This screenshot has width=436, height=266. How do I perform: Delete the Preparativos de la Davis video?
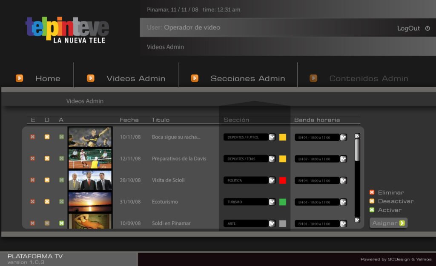click(x=32, y=158)
